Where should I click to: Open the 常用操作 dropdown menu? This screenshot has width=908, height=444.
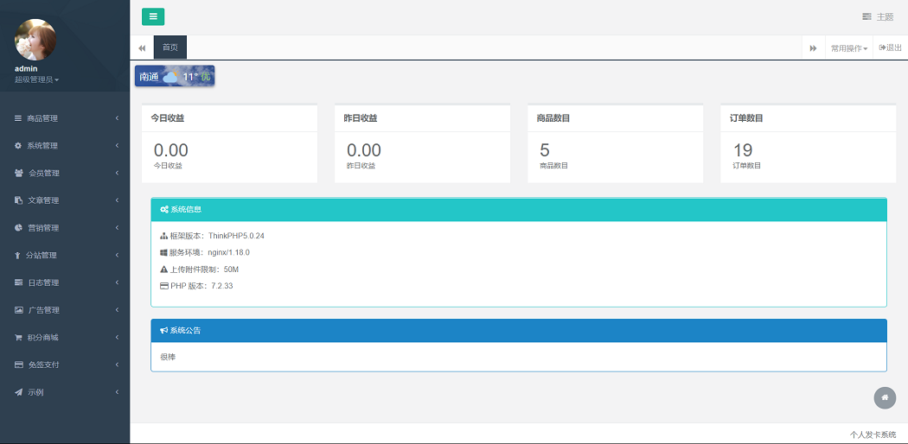click(848, 48)
